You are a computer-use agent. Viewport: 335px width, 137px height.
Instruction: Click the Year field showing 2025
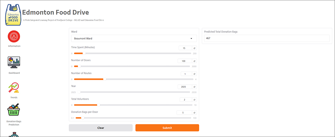click(185, 87)
